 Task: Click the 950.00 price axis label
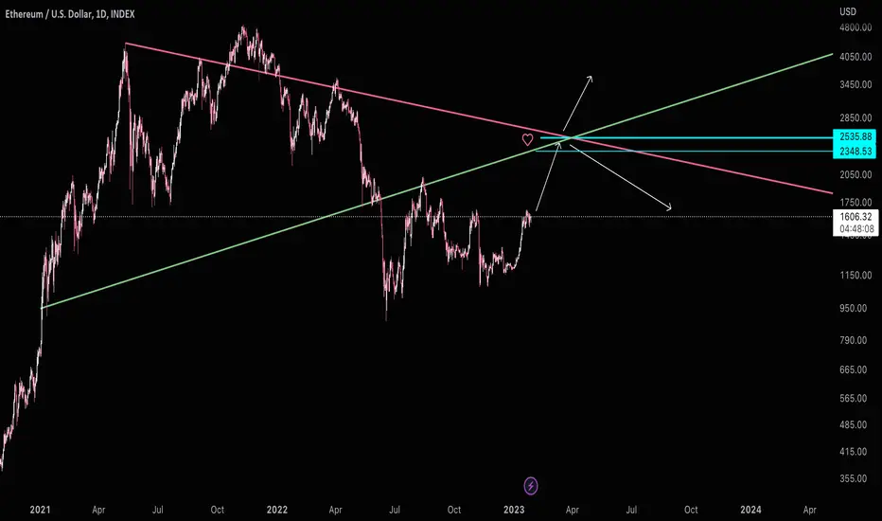click(856, 308)
